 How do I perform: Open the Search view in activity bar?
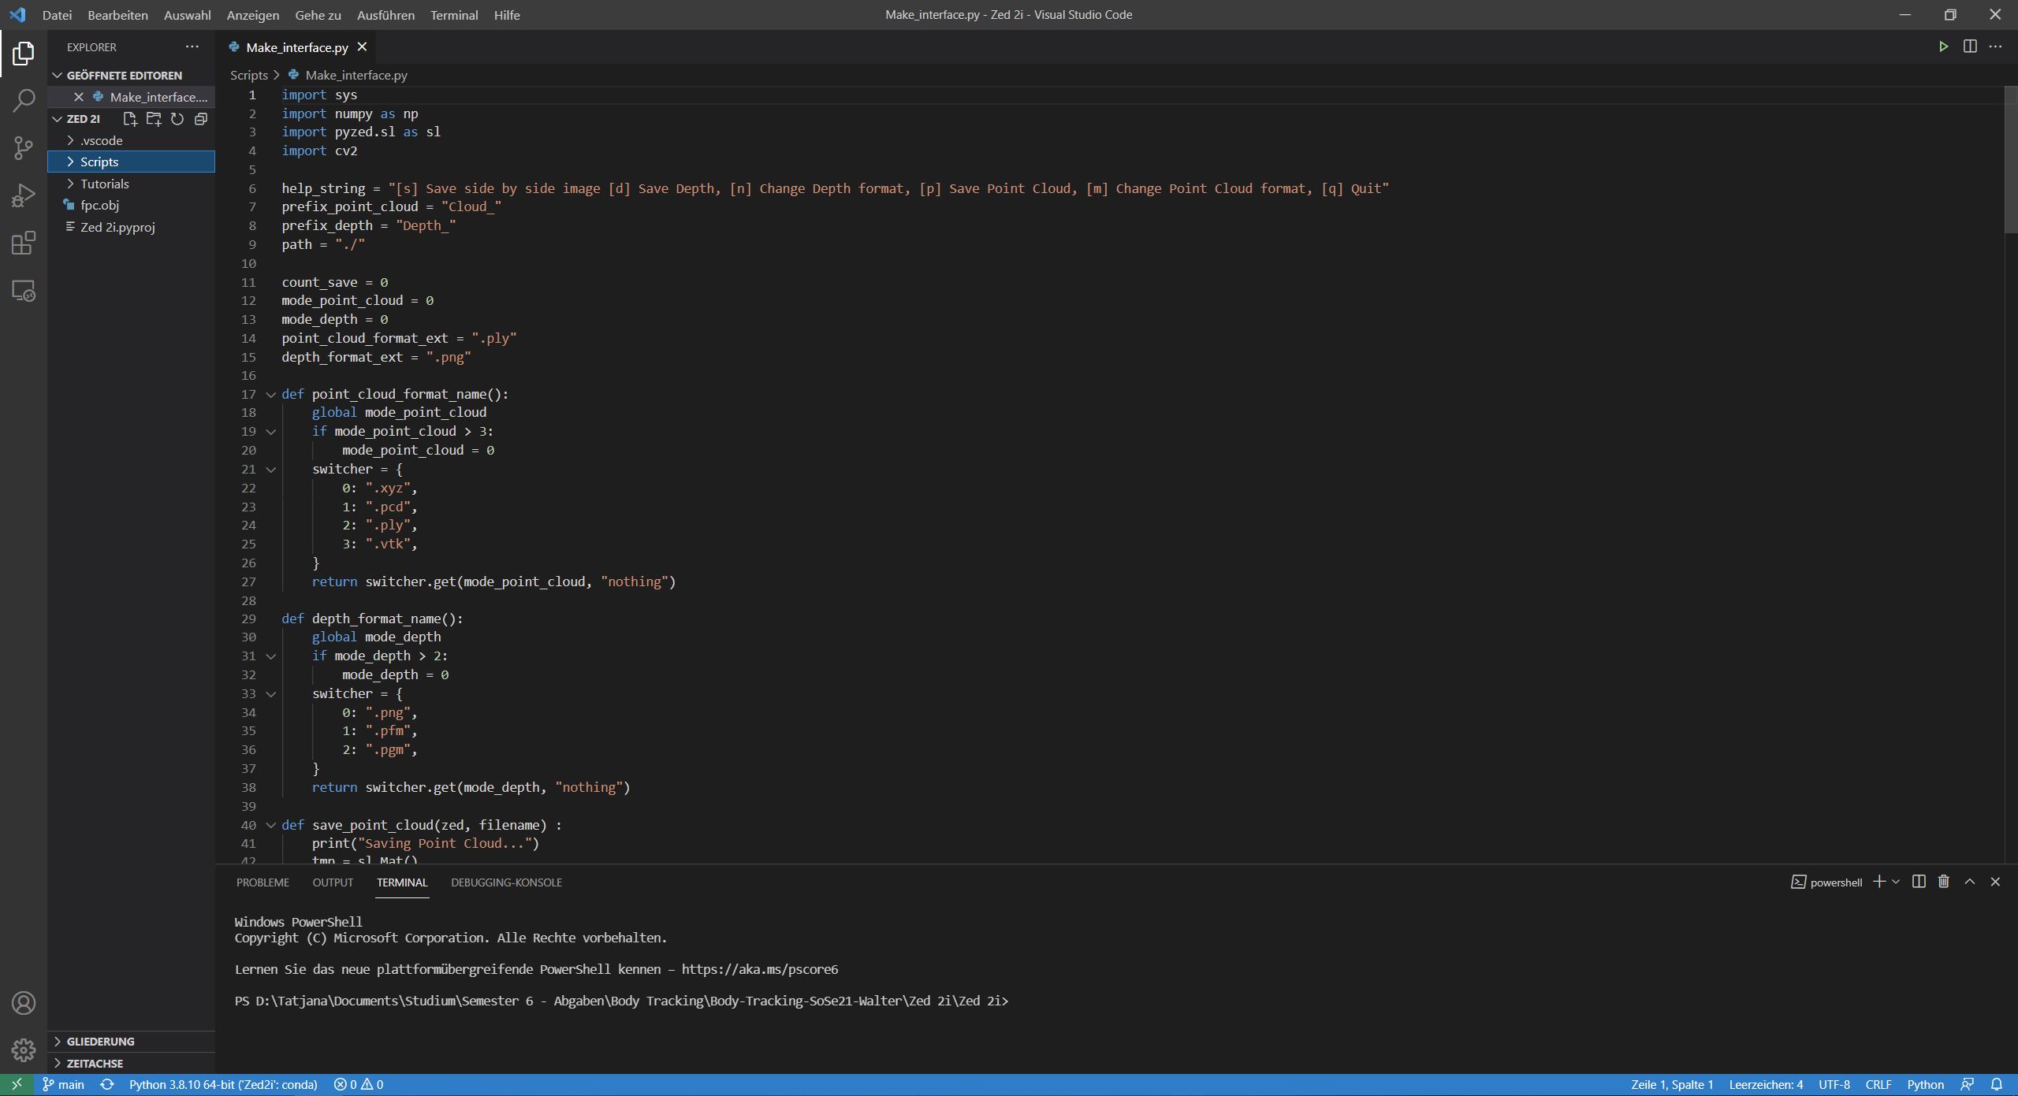pos(24,100)
